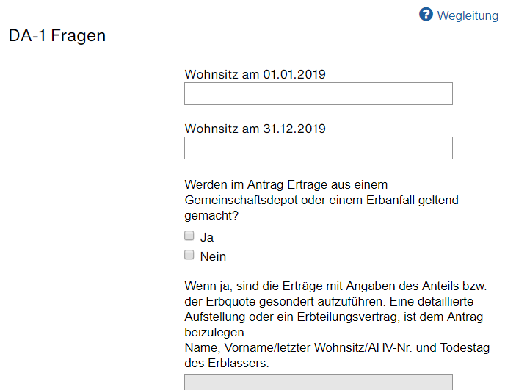
Task: Click the DA-1 Fragen page heading
Action: 57,35
